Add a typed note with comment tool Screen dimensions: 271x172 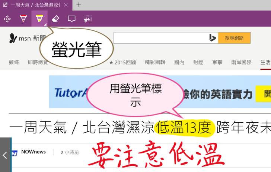pos(71,19)
